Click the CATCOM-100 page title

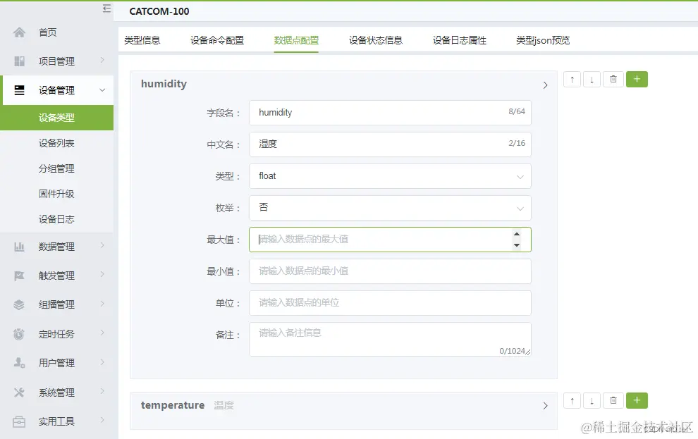coord(159,11)
